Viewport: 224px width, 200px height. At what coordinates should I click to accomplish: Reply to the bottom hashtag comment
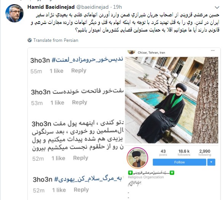point(81,190)
